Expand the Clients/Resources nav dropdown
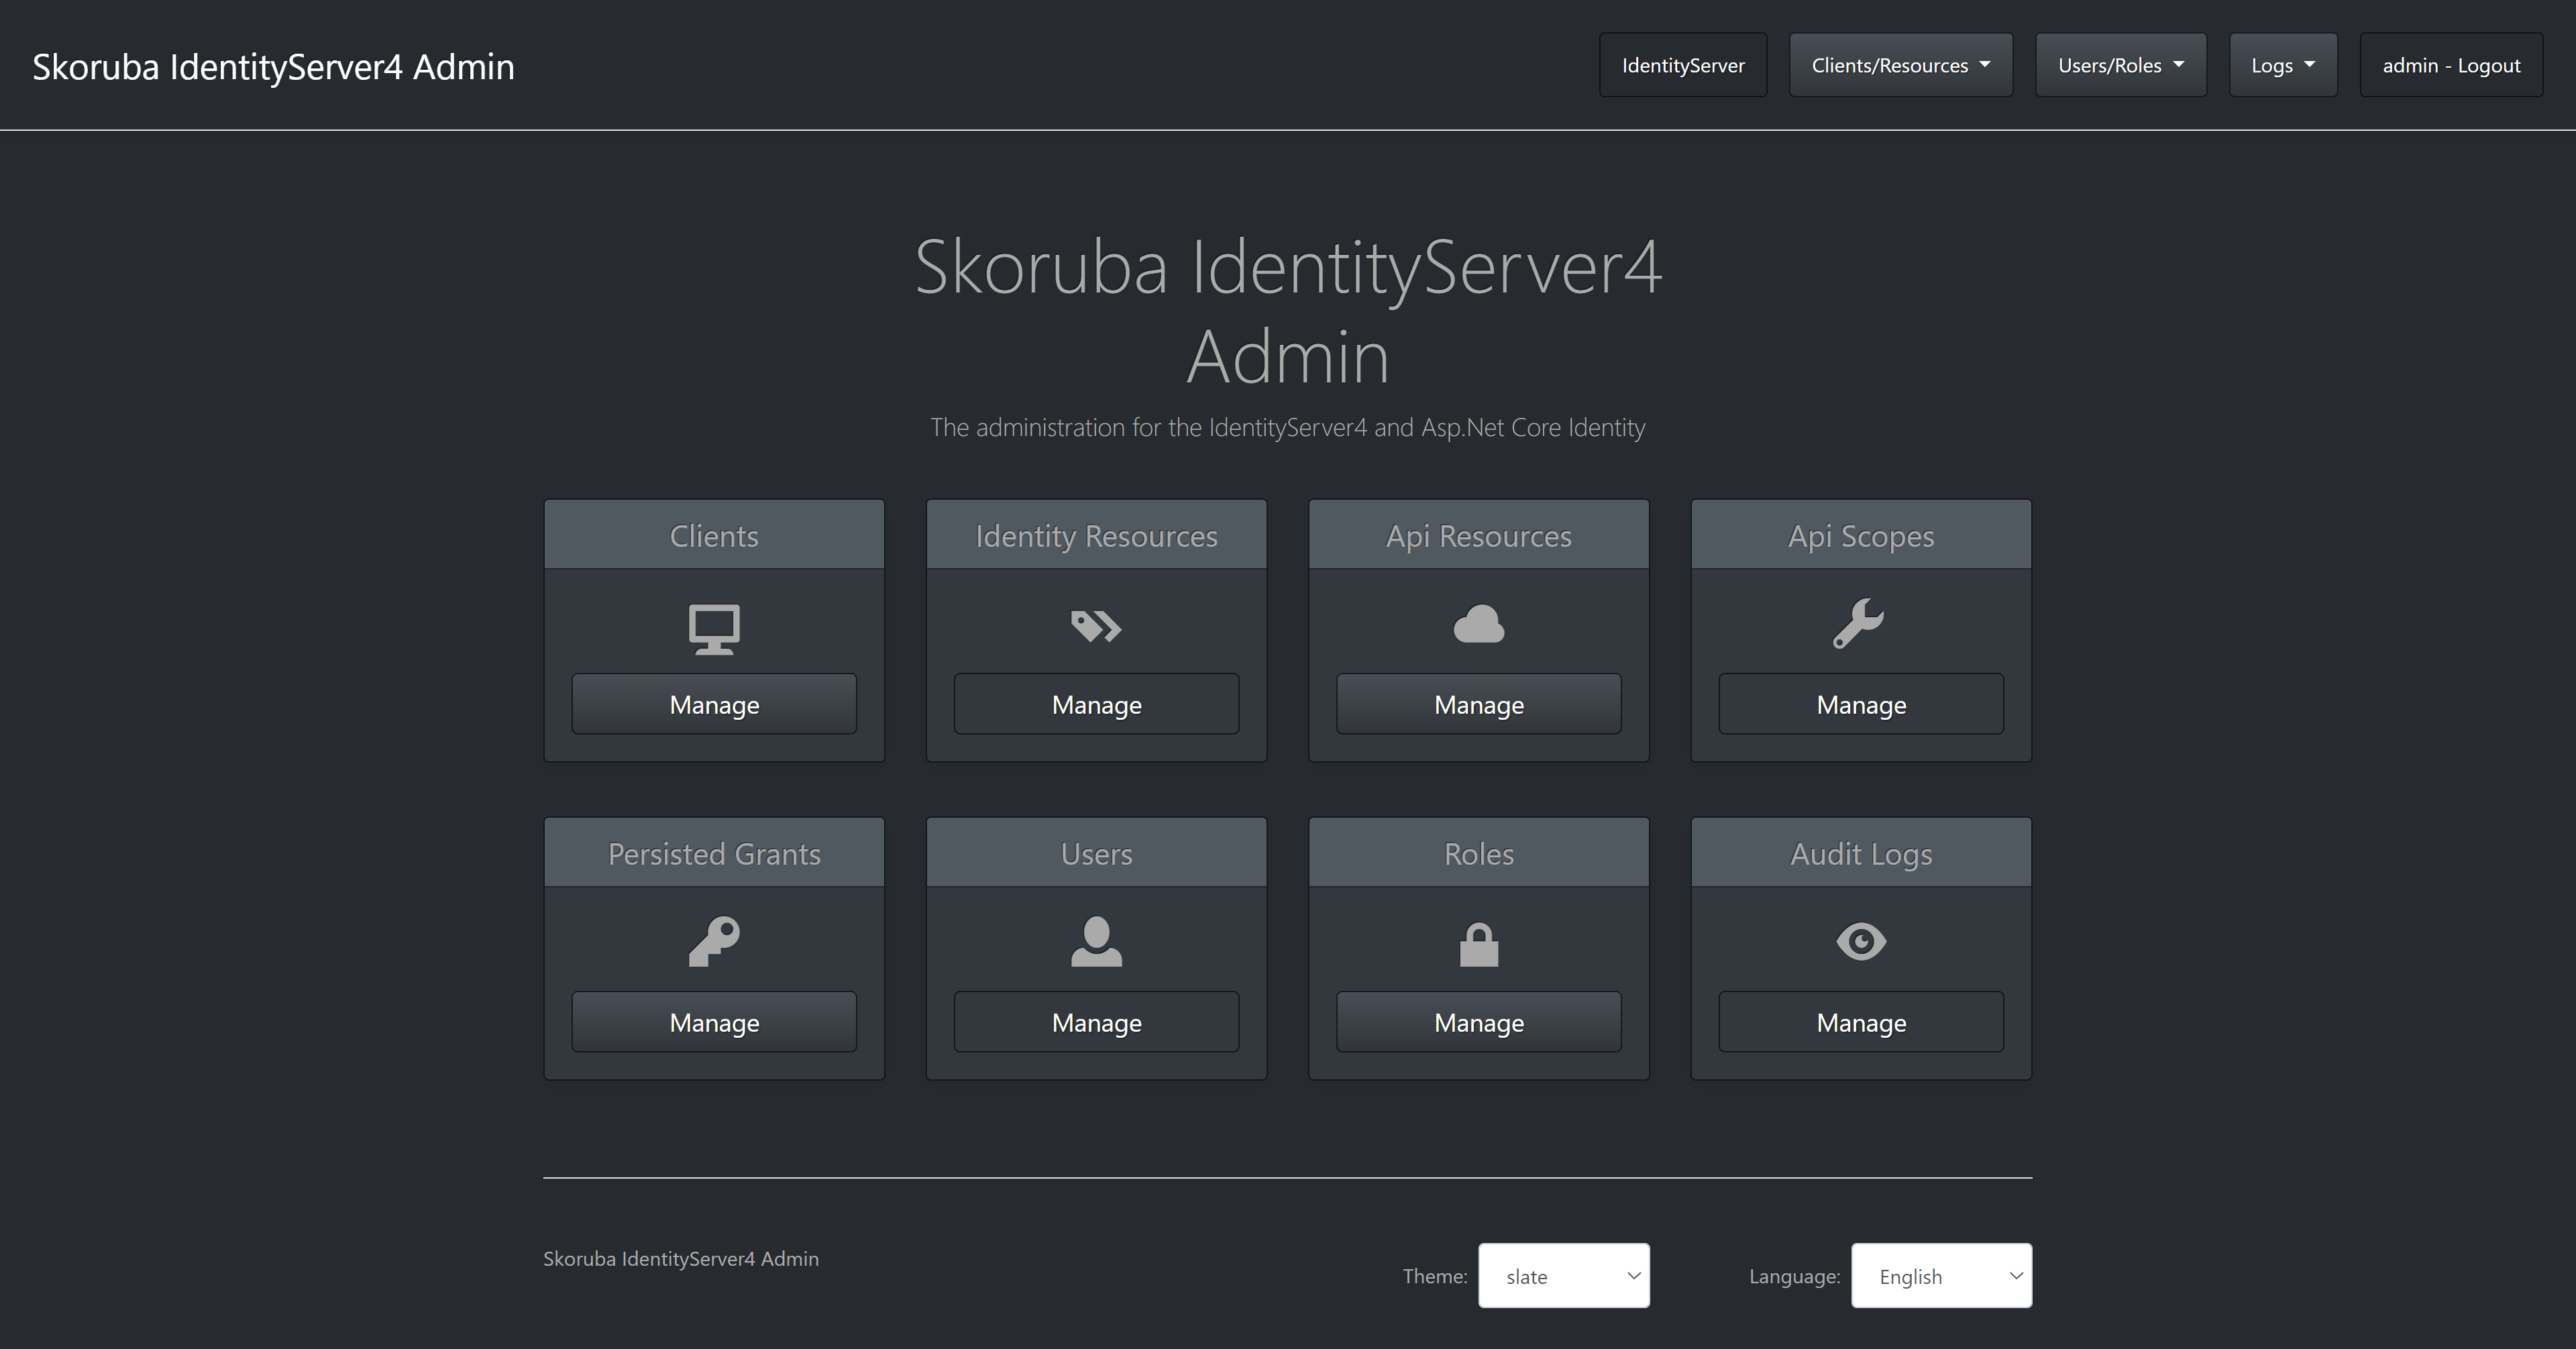The width and height of the screenshot is (2576, 1349). pos(1900,65)
